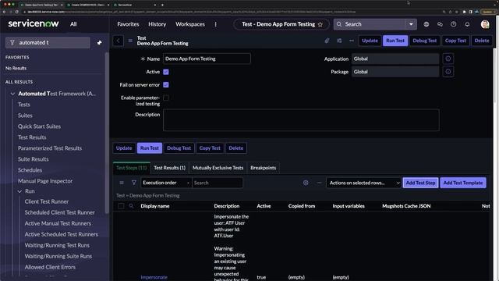Viewport: 499px width, 281px height.
Task: Open Manual Page Inspector module
Action: click(45, 181)
